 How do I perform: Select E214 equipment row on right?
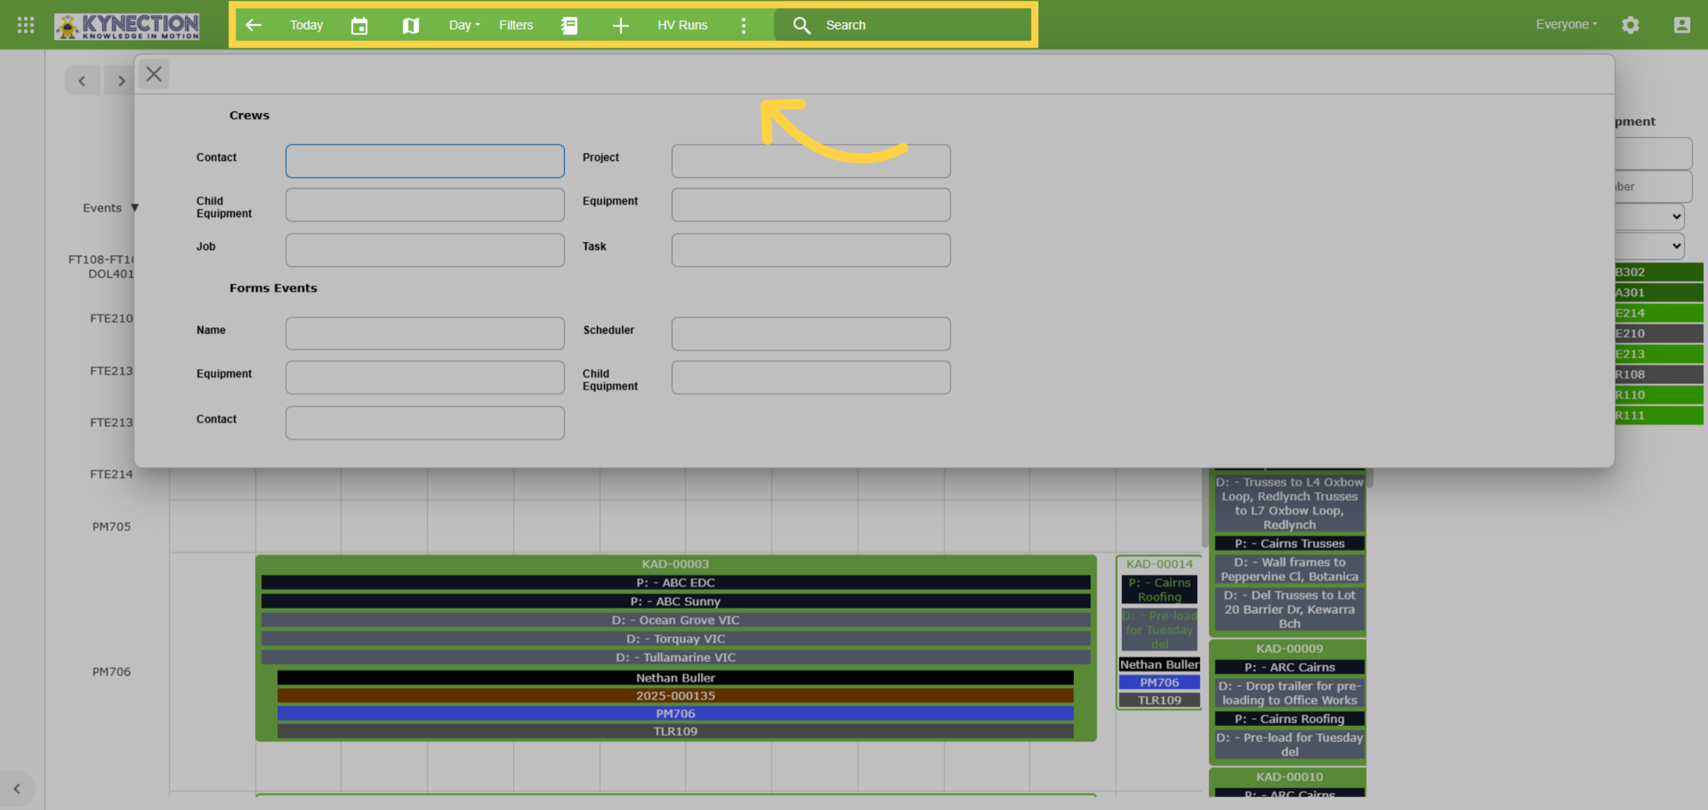tap(1658, 312)
